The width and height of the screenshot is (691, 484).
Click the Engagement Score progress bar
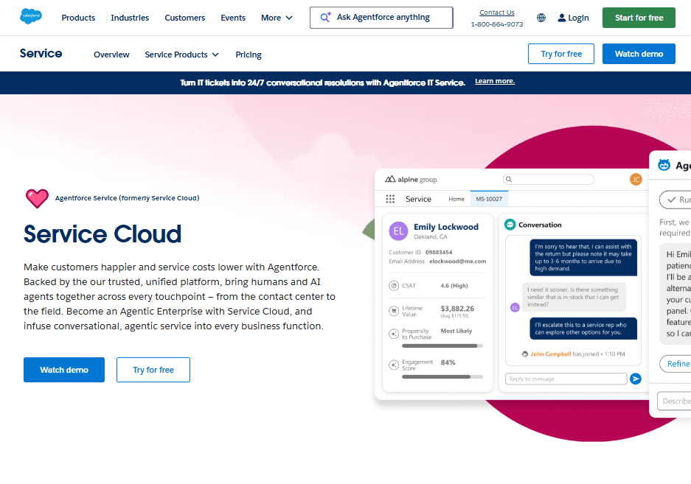click(442, 376)
